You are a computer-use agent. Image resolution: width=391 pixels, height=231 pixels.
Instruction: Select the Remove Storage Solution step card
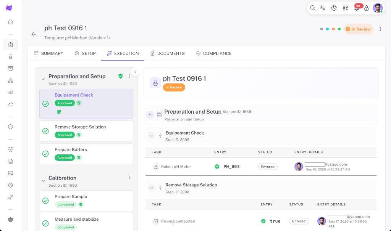[86, 131]
